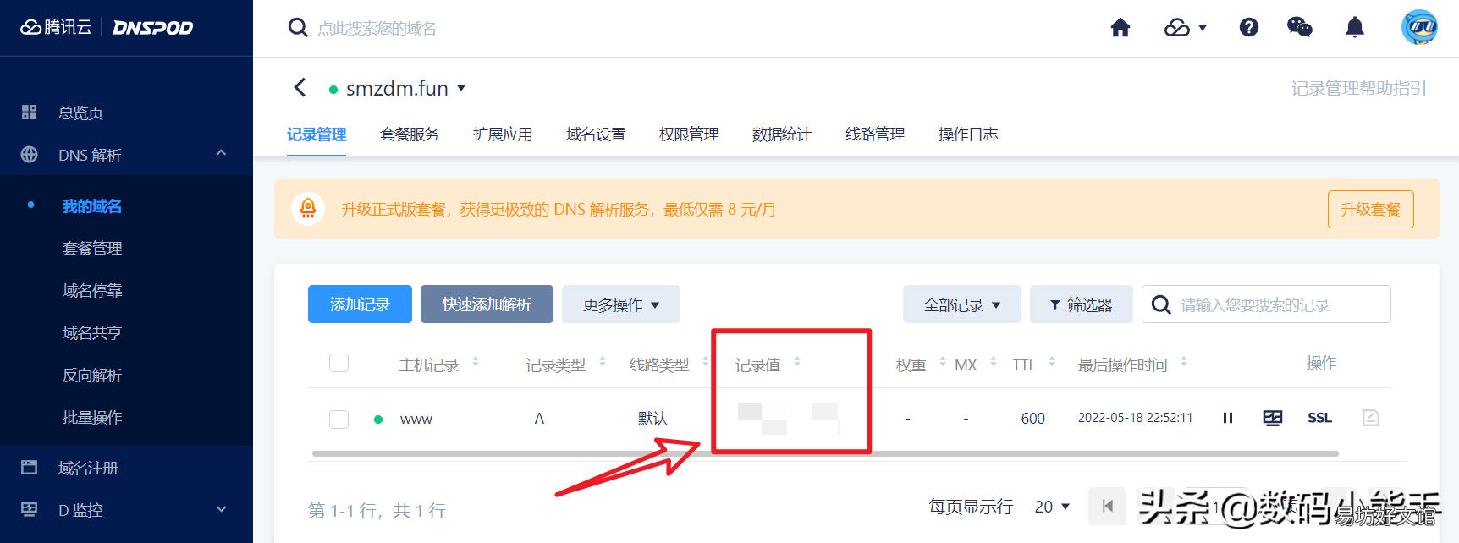Sort by 记录类型 column
The width and height of the screenshot is (1459, 543).
coord(603,362)
